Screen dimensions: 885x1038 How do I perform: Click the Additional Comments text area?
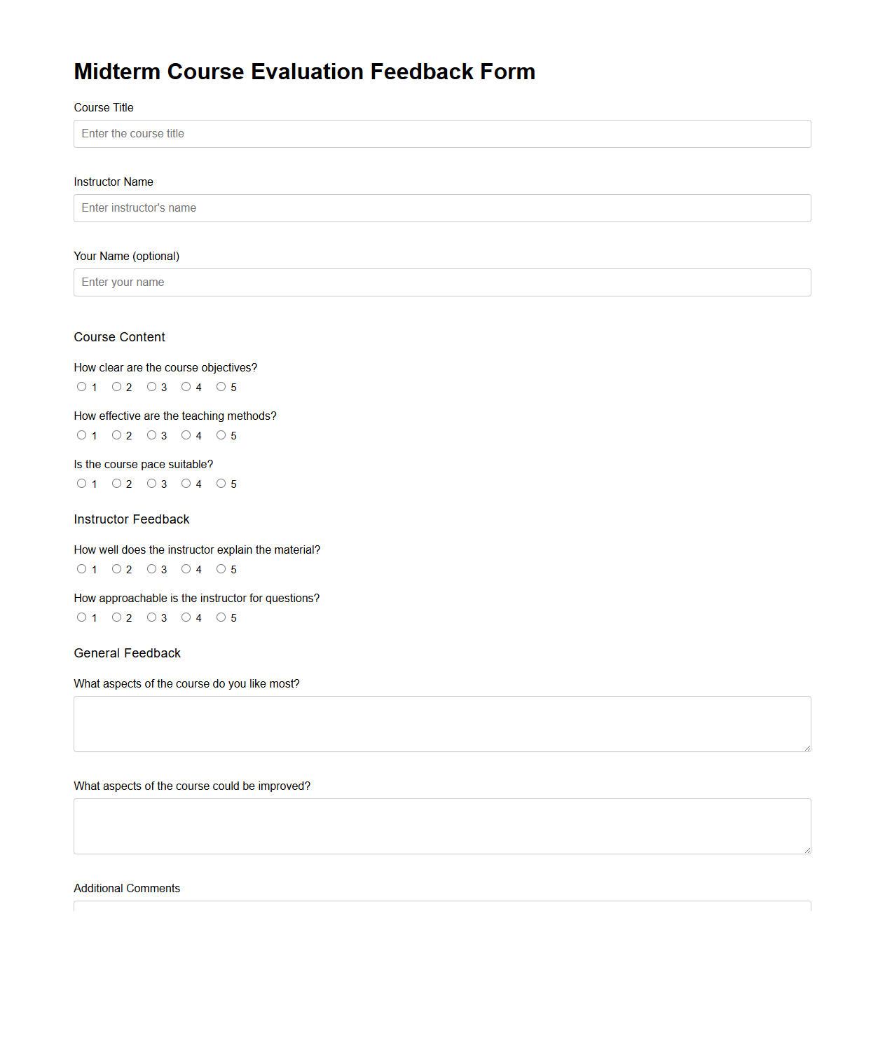442,908
